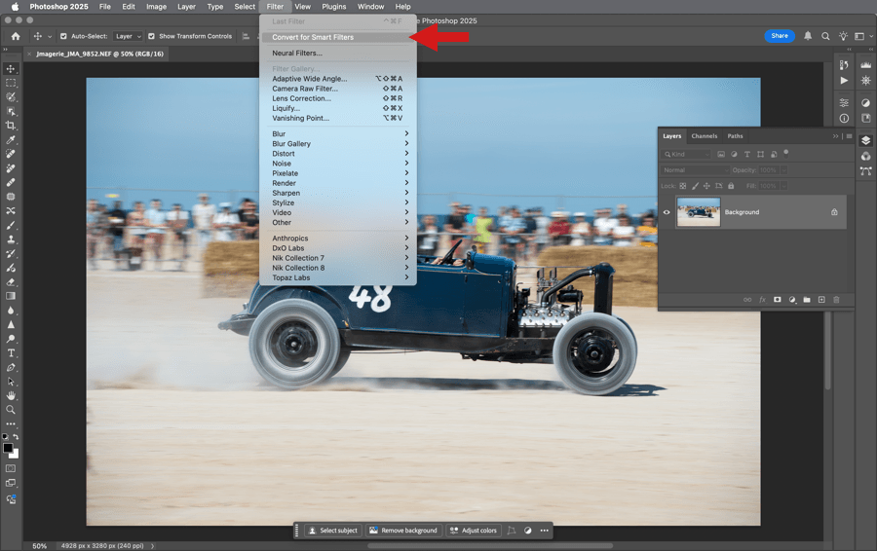The height and width of the screenshot is (551, 877).
Task: Activate the Zoom tool
Action: [12, 410]
